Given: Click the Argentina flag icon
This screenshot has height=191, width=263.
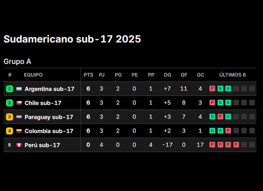Looking at the screenshot, I should (x=19, y=89).
